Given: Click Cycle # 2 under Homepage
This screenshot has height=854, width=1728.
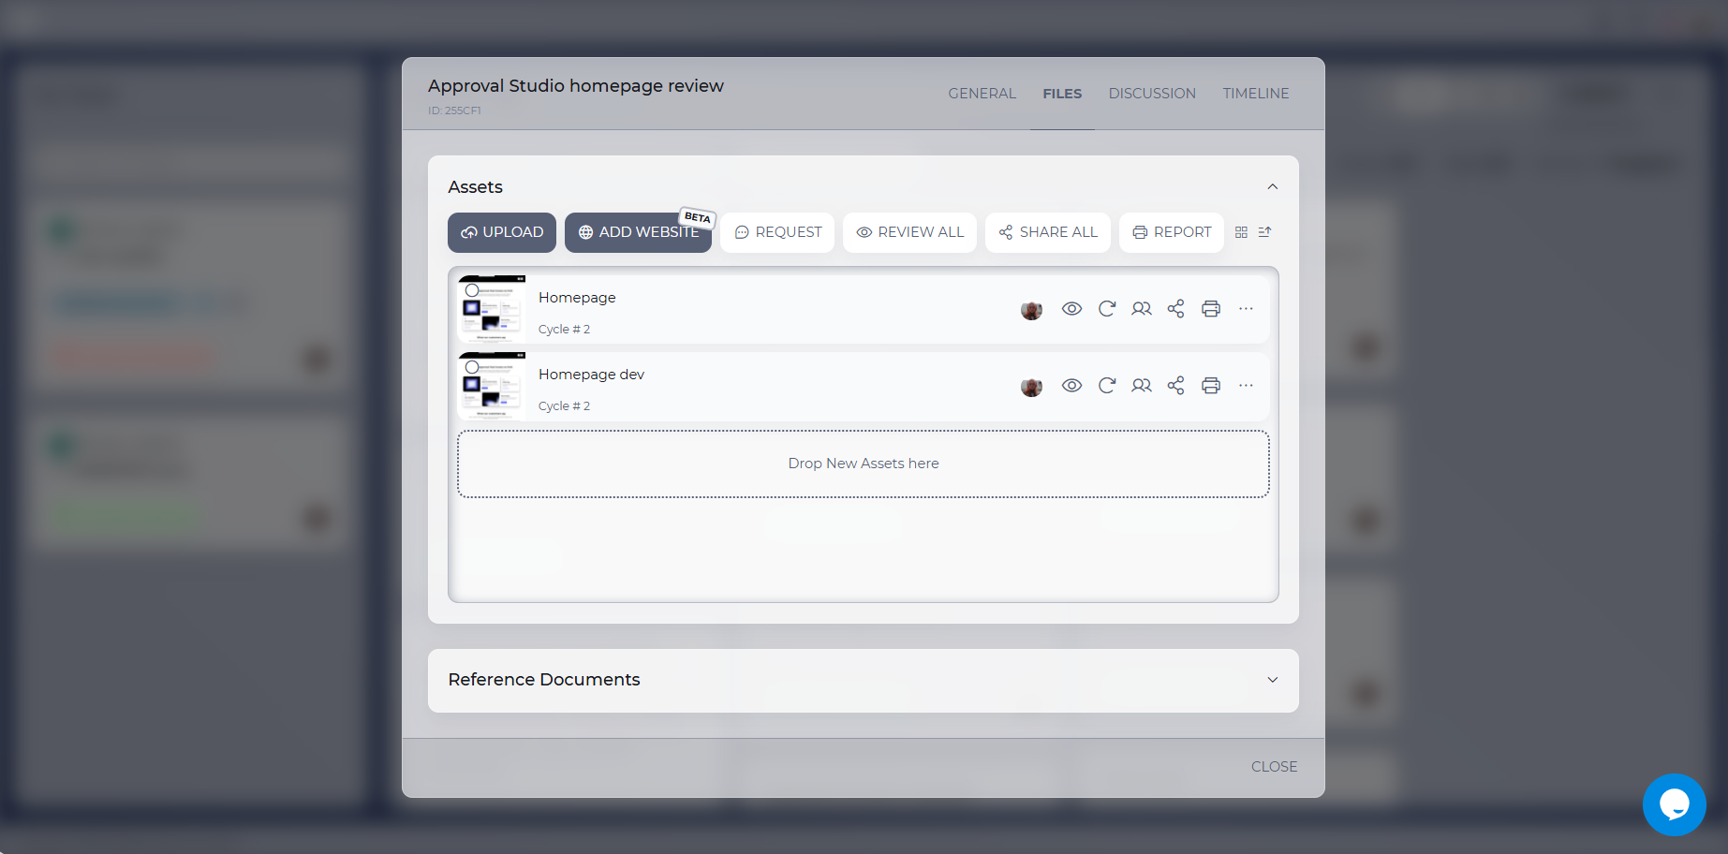Looking at the screenshot, I should click(564, 330).
